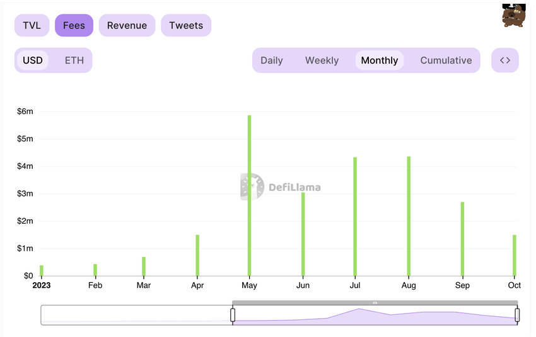Select Monthly grouping
Image resolution: width=536 pixels, height=337 pixels.
pos(380,60)
